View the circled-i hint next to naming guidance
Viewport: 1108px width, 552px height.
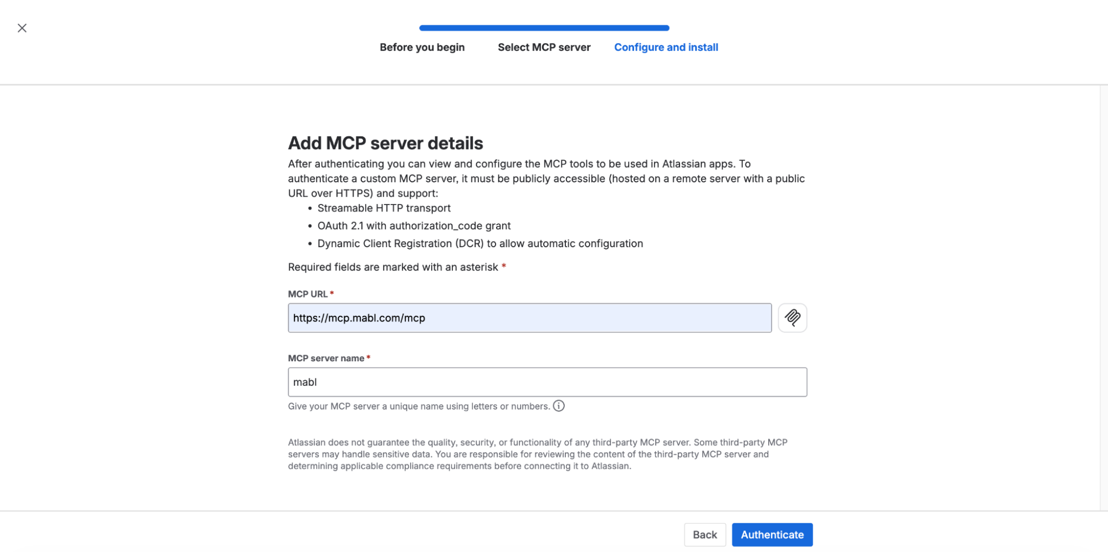pyautogui.click(x=559, y=406)
